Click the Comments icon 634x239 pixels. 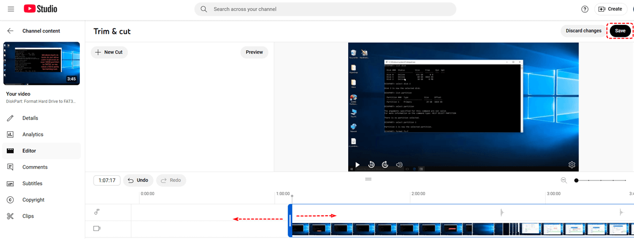tap(10, 167)
